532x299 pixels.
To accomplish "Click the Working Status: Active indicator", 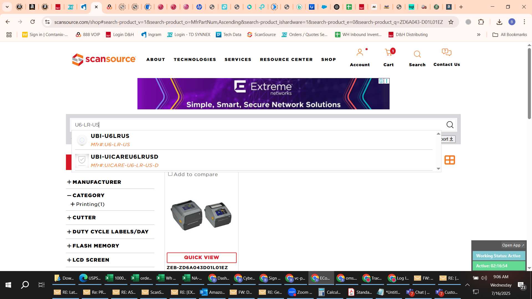I will (498, 256).
